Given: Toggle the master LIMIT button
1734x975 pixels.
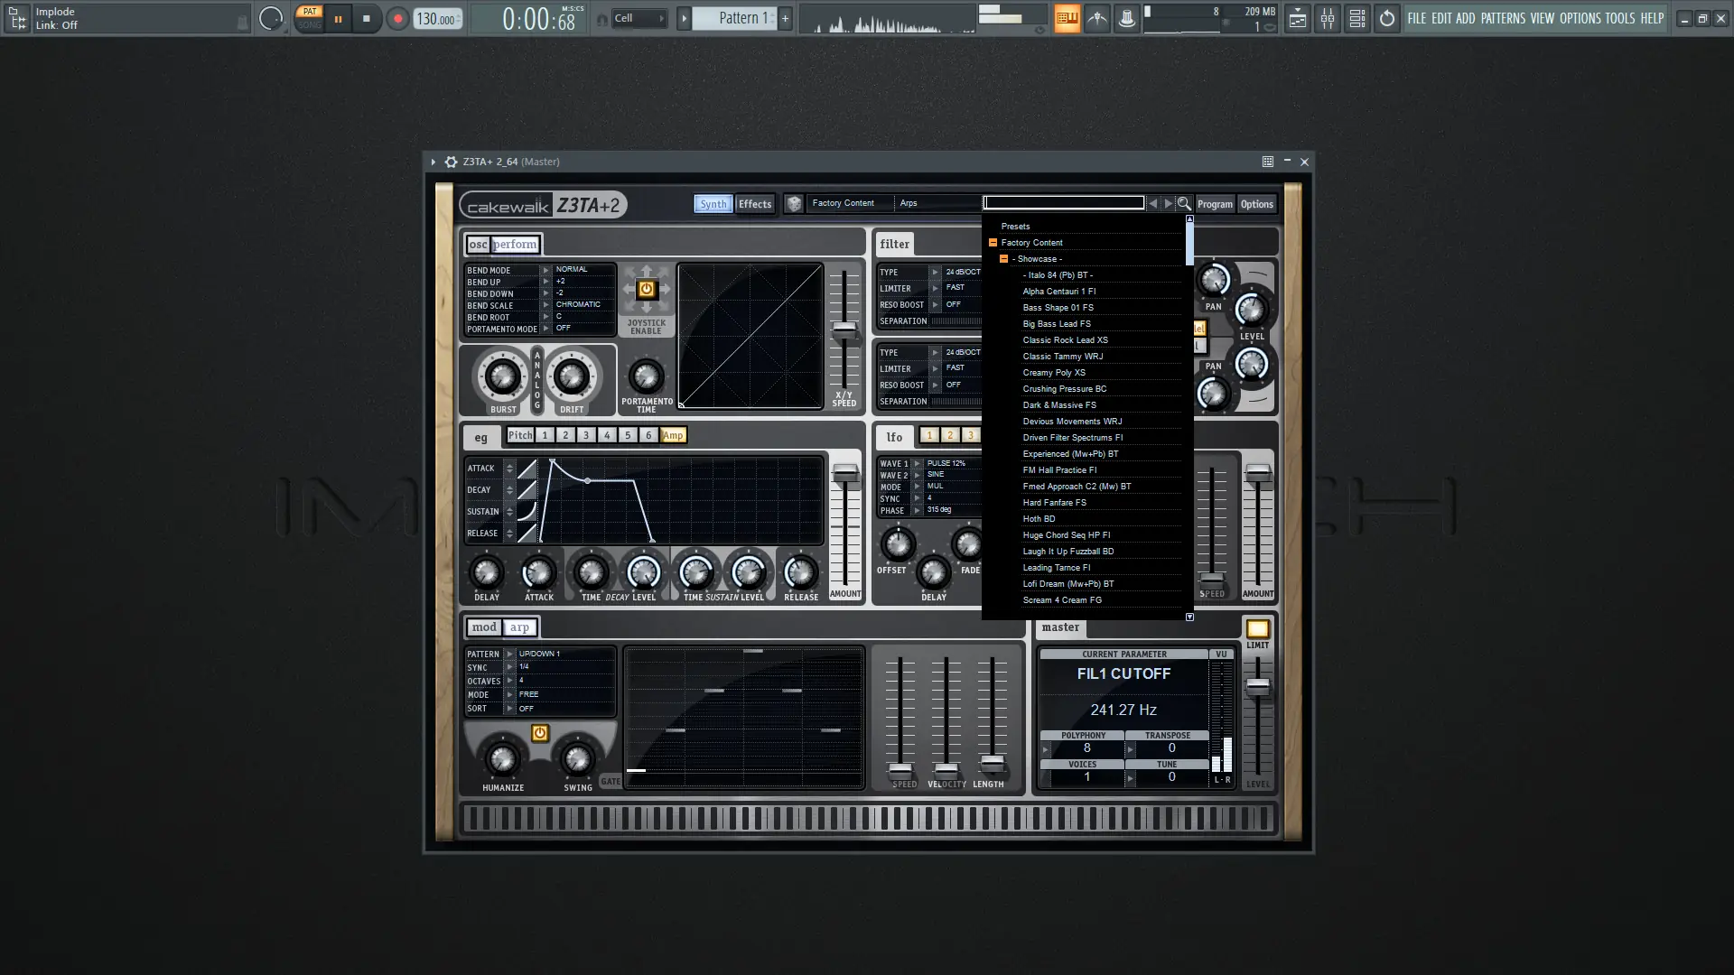Looking at the screenshot, I should coord(1257,629).
